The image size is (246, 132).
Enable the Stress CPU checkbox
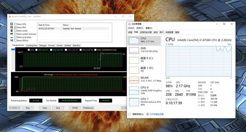pos(15,24)
